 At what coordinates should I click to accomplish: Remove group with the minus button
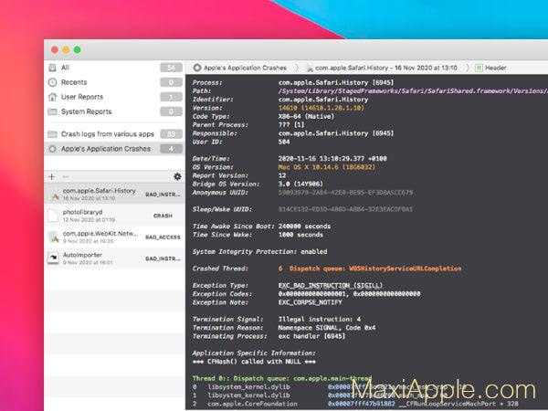[66, 176]
